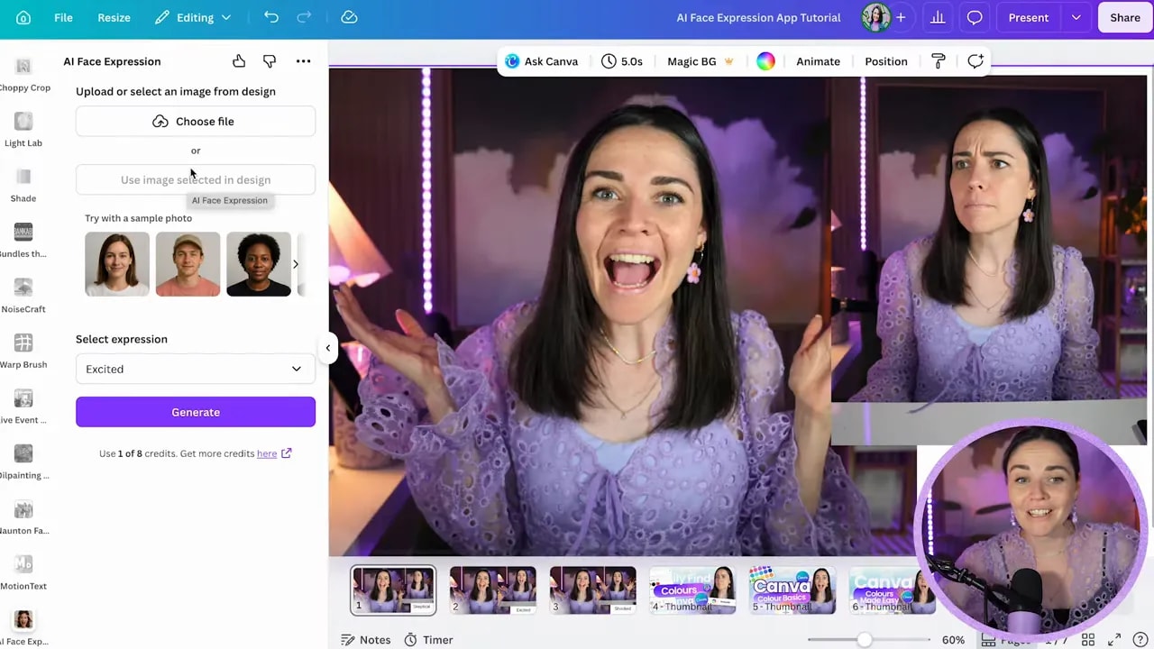Open the analytics chart icon

click(938, 17)
